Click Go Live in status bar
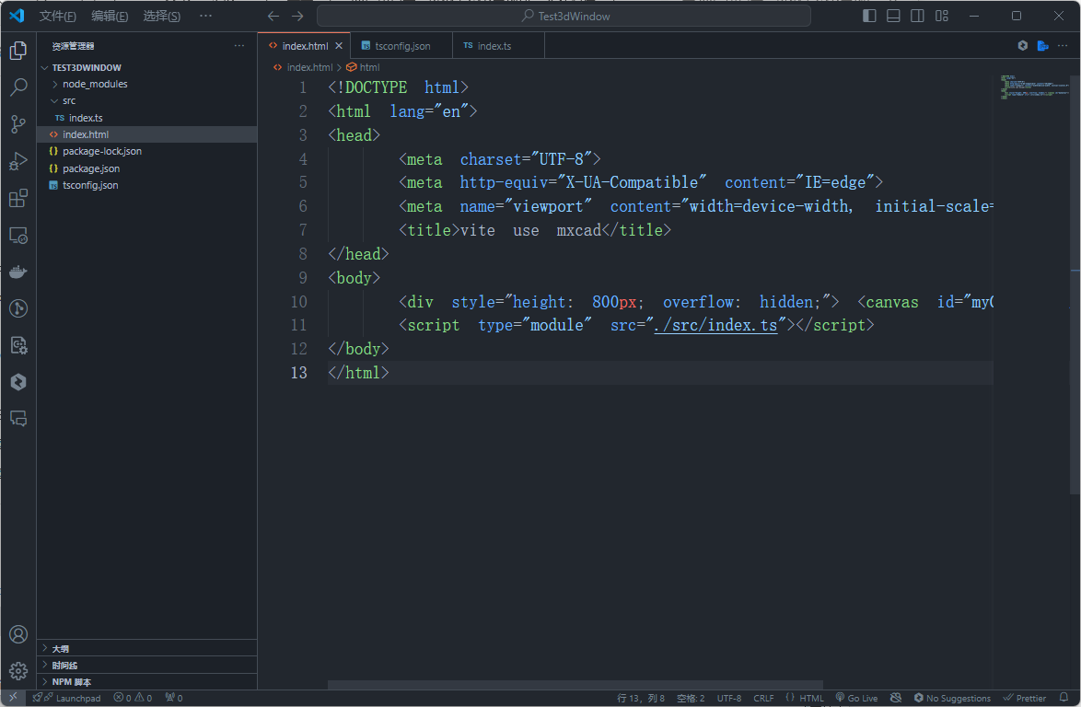This screenshot has height=707, width=1081. pos(856,698)
